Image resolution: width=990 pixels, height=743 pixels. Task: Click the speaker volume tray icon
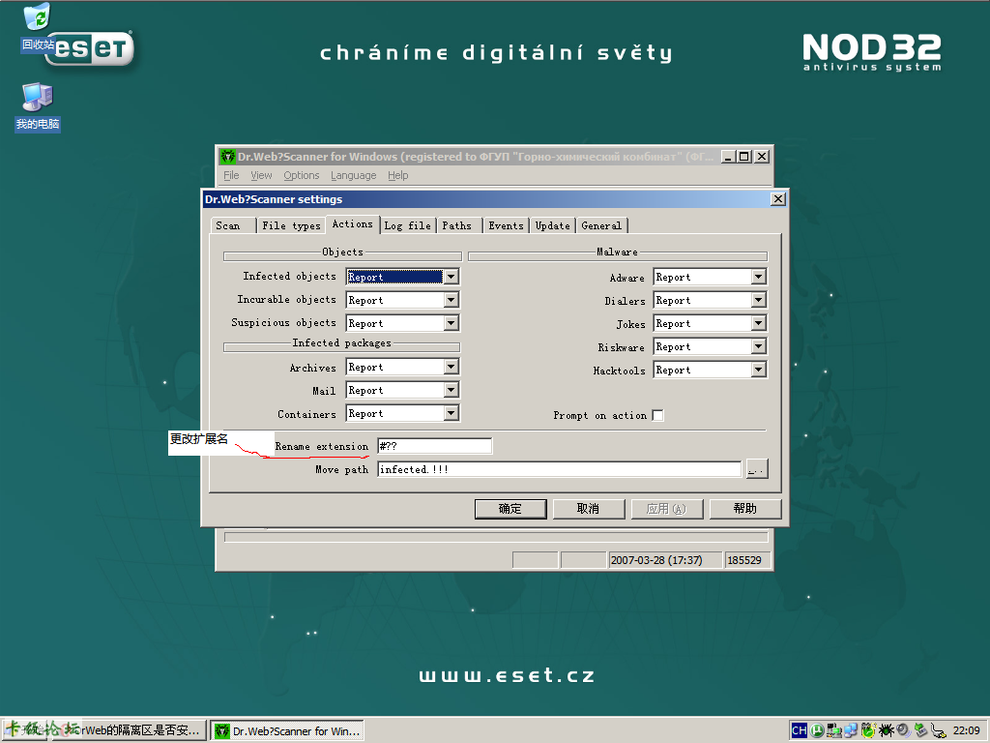tap(902, 730)
